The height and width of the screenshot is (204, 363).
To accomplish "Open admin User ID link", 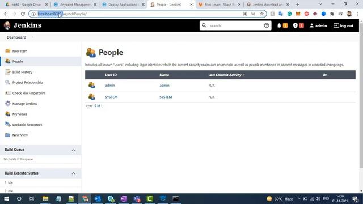I will coord(110,86).
